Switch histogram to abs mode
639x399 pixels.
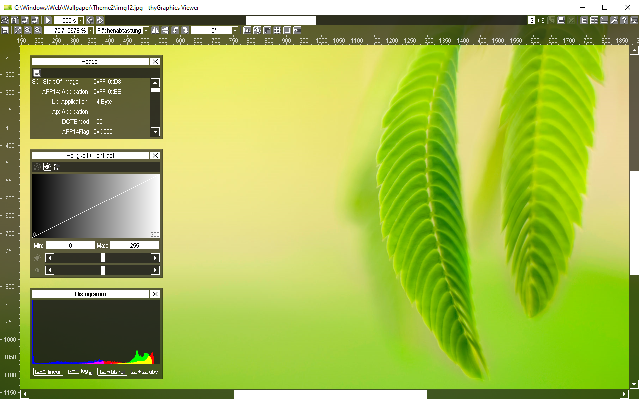[144, 372]
